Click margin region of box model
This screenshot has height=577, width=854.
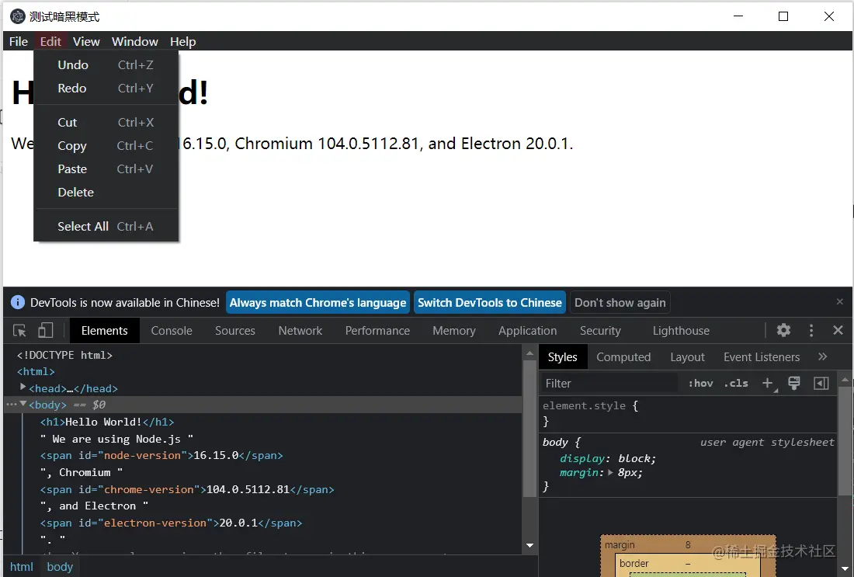(688, 545)
